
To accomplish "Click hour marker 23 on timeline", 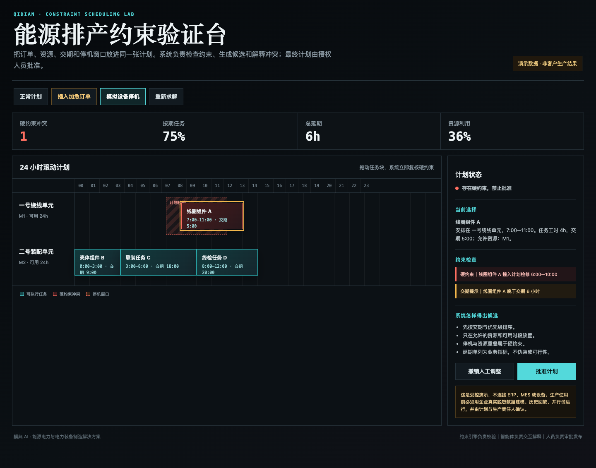I will (x=366, y=185).
